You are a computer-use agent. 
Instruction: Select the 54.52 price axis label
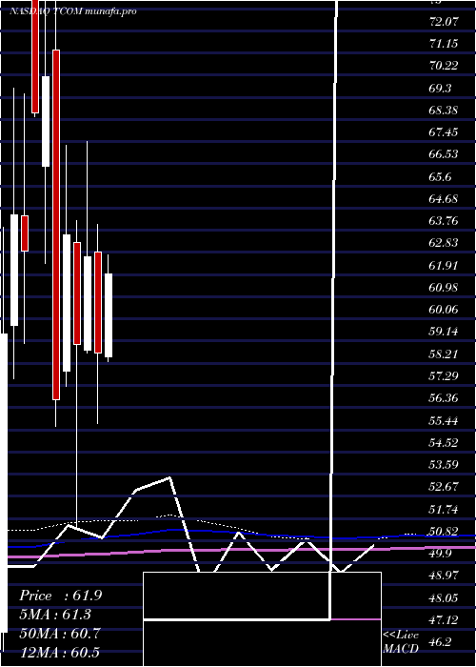[444, 443]
